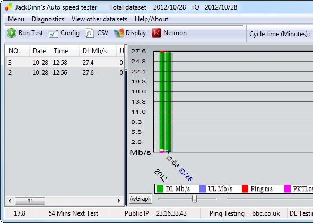Open the Menu menu
This screenshot has height=223, width=313.
[x=16, y=19]
